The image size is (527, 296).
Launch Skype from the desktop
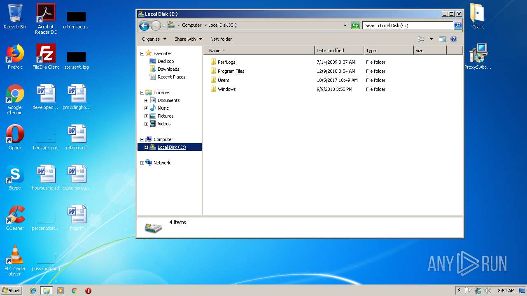[15, 178]
